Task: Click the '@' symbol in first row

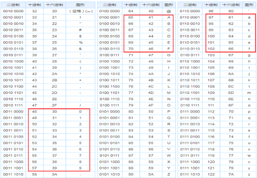Action: click(x=169, y=11)
